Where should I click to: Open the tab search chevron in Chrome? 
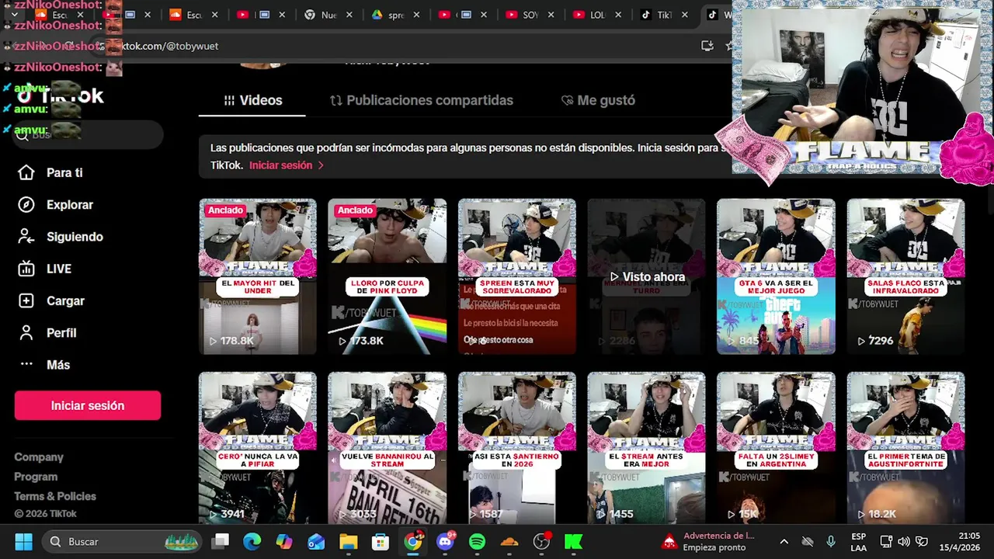click(x=15, y=15)
